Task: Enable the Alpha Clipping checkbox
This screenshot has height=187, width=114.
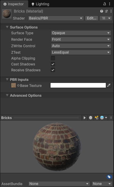Action: [x=53, y=58]
